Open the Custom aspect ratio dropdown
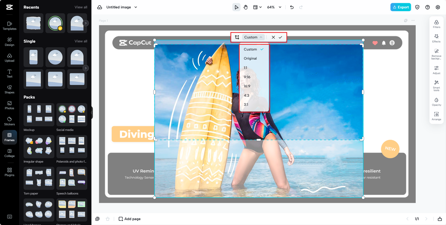Screen dimensions: 446x225 pyautogui.click(x=253, y=37)
